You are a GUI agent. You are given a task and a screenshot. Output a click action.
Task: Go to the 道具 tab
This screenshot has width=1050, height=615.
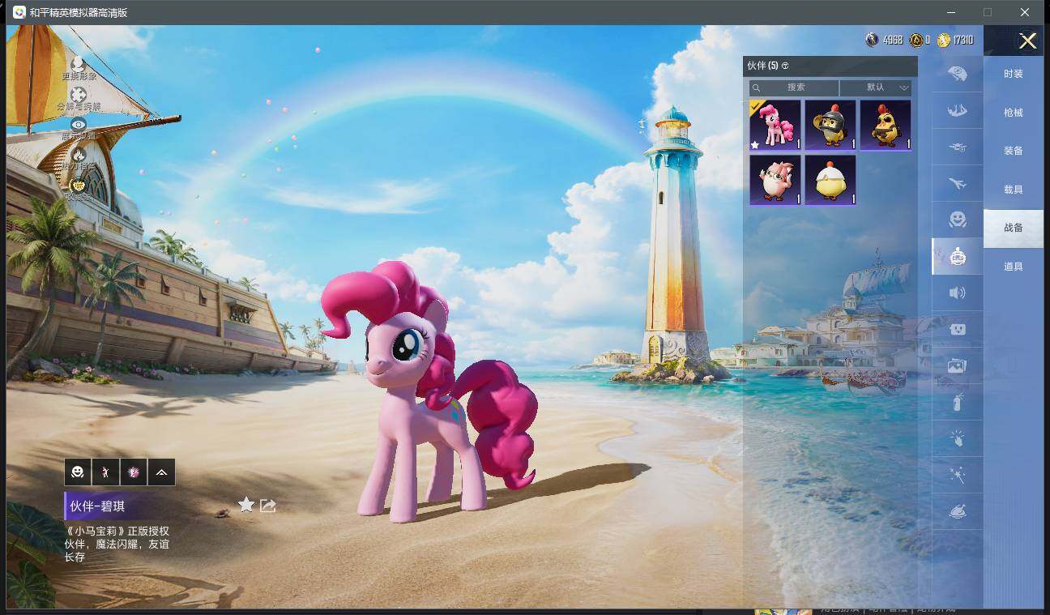(x=1014, y=267)
